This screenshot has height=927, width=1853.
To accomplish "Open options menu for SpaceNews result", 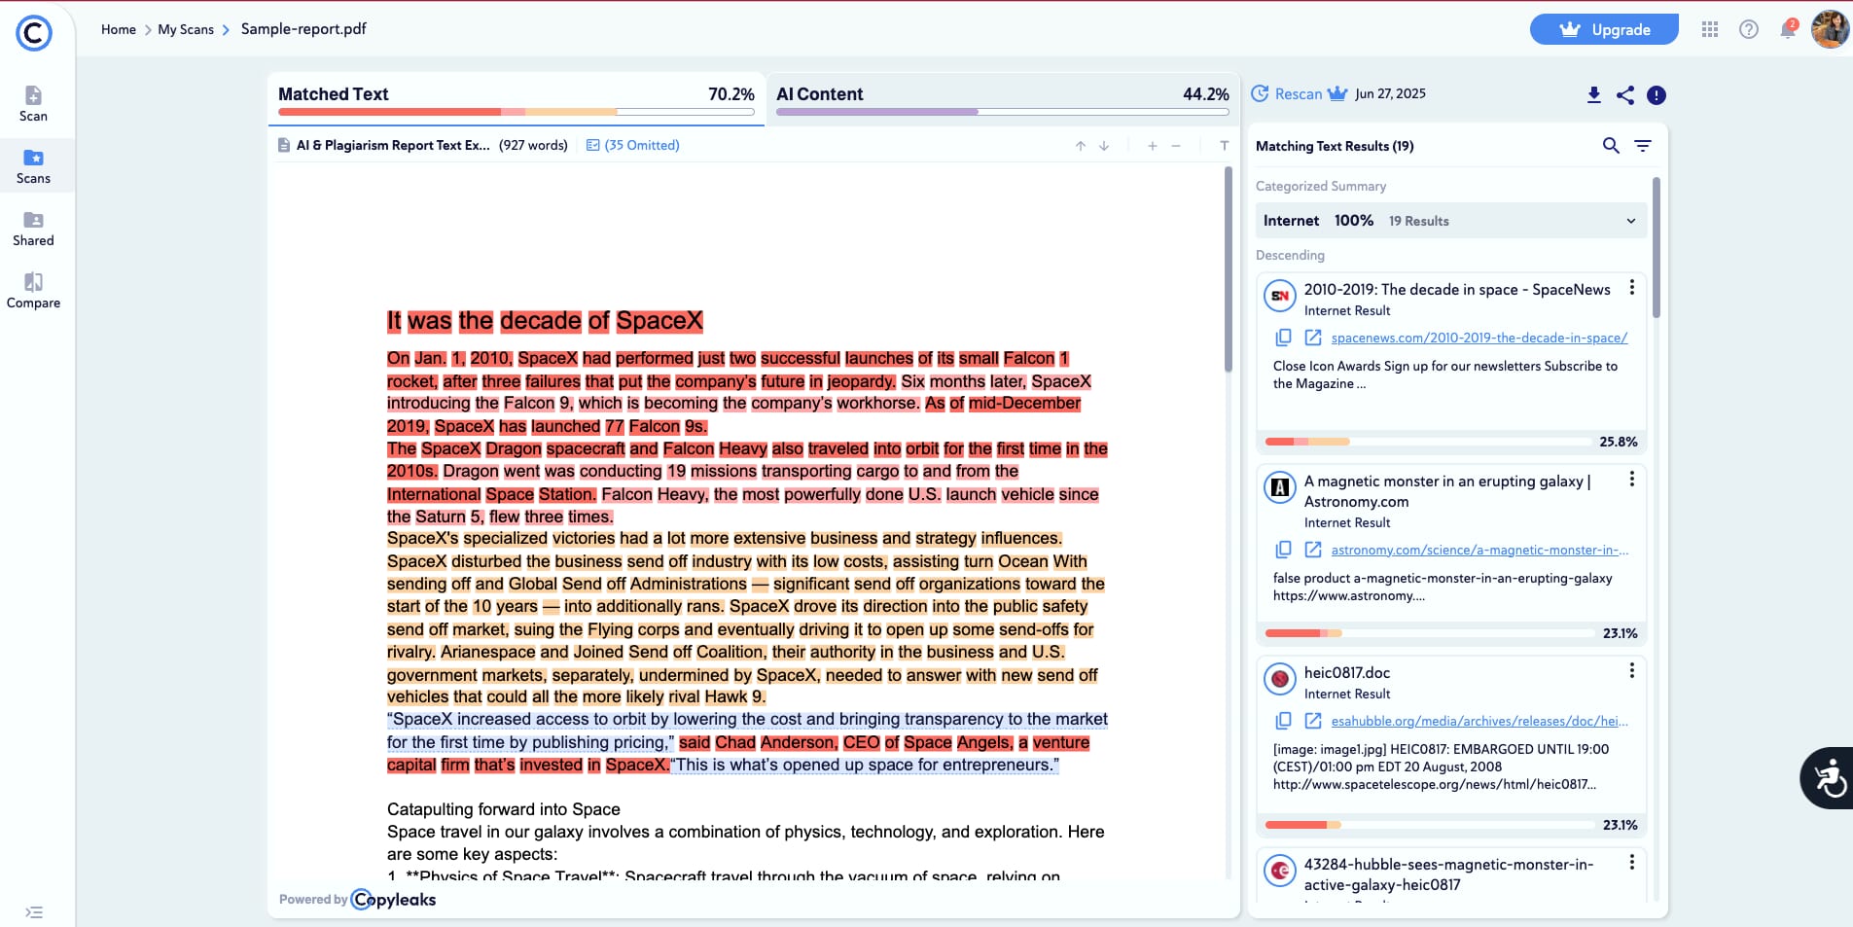I will pos(1632,288).
